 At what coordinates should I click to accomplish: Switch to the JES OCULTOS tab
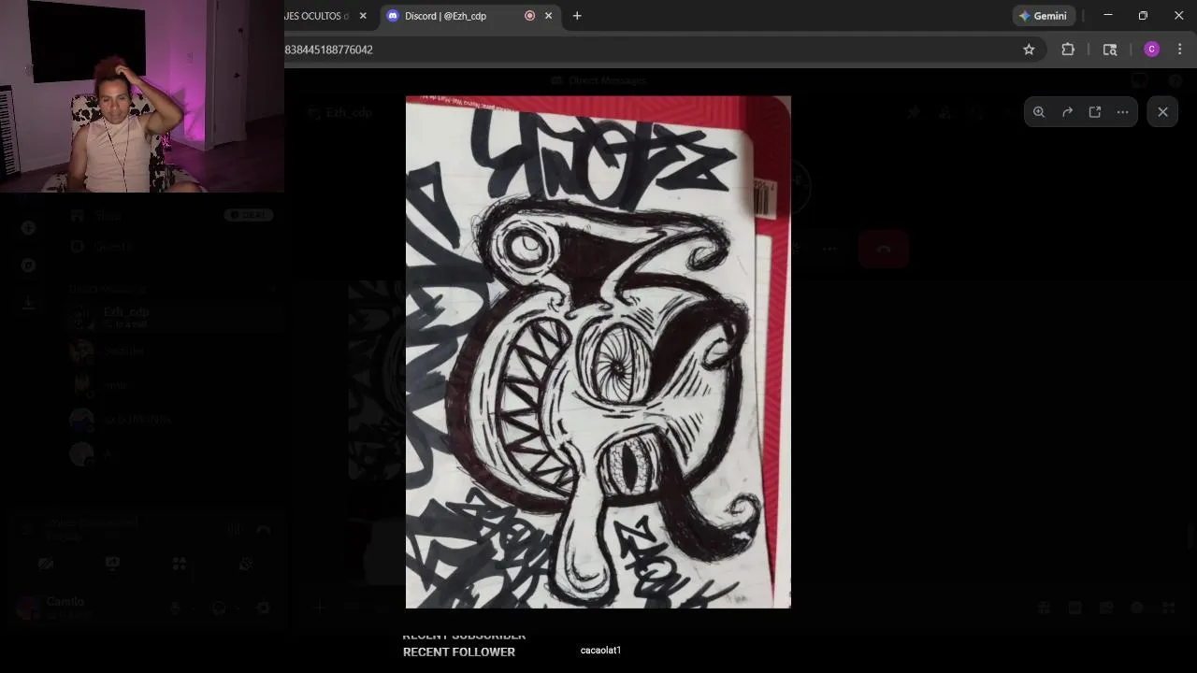[x=318, y=16]
